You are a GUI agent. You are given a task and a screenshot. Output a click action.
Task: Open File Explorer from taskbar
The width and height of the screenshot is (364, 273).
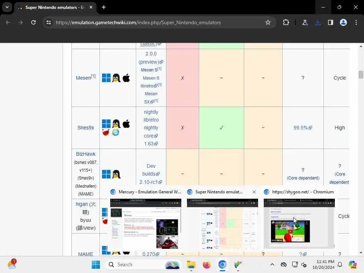(x=191, y=264)
